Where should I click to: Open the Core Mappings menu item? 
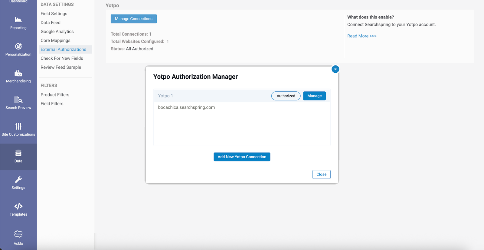pyautogui.click(x=55, y=40)
